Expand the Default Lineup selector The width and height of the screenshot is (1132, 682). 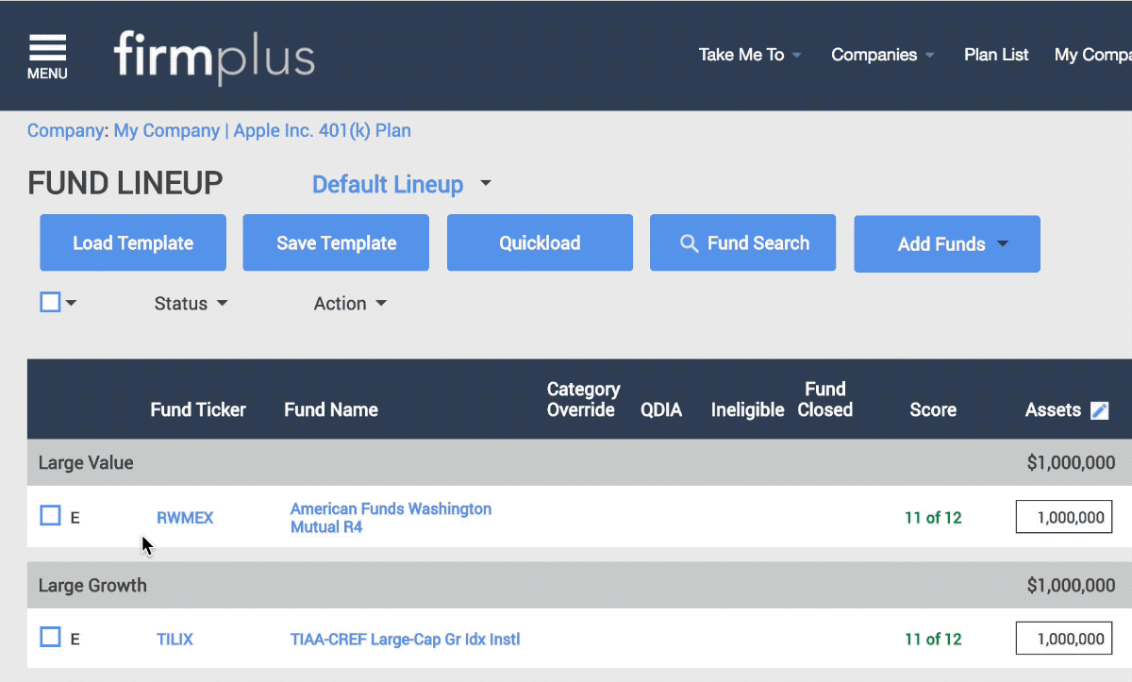tap(402, 184)
